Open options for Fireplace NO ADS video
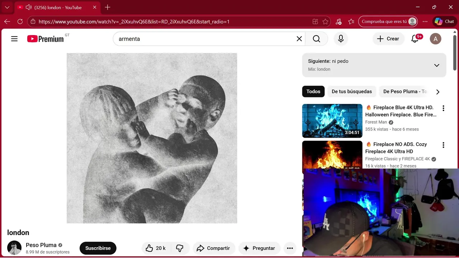 (x=443, y=145)
